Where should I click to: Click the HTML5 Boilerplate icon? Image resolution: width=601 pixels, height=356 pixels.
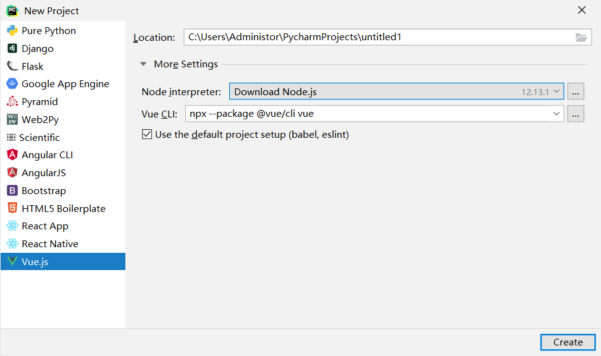pos(12,208)
